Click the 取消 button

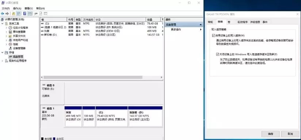290,134
